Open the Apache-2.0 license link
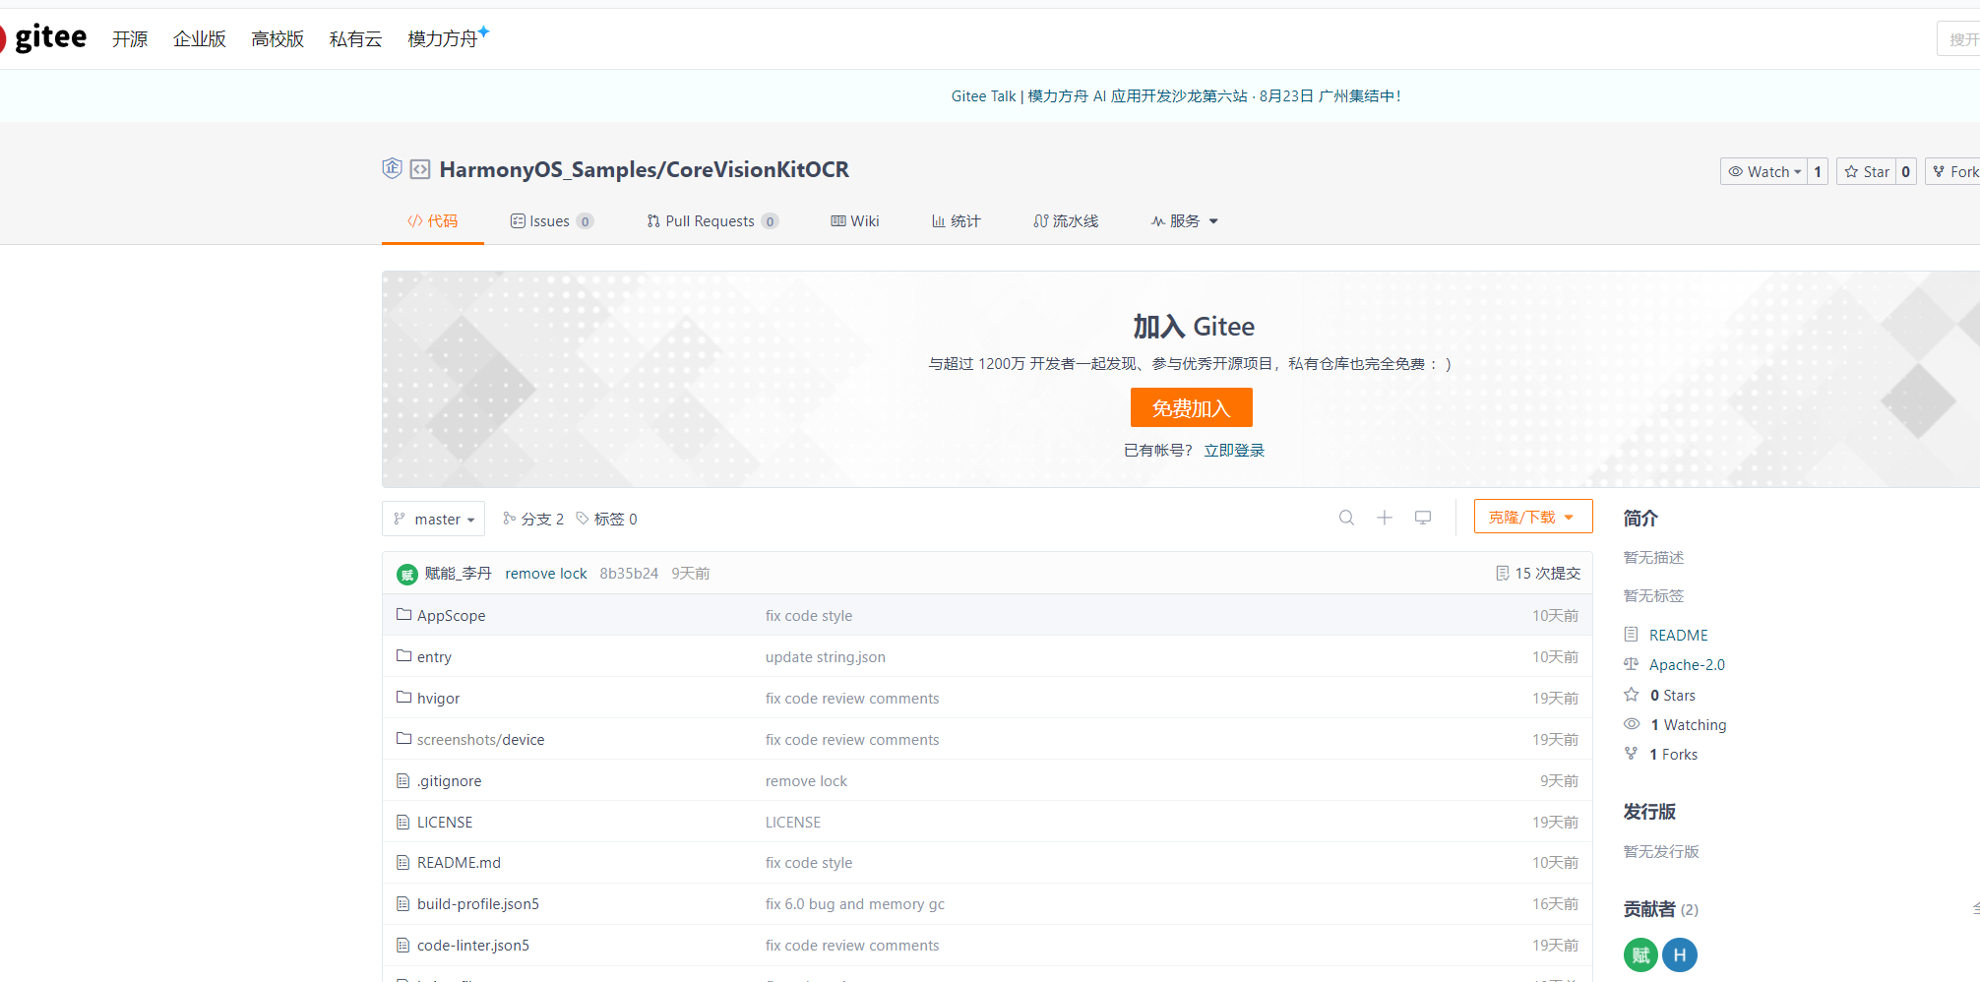This screenshot has height=982, width=1980. tap(1687, 664)
